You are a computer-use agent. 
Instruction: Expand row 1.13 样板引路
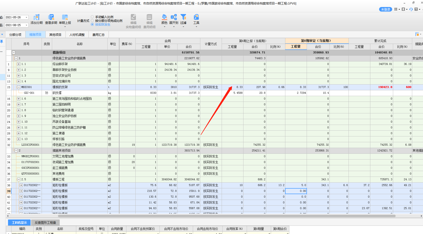[19, 139]
